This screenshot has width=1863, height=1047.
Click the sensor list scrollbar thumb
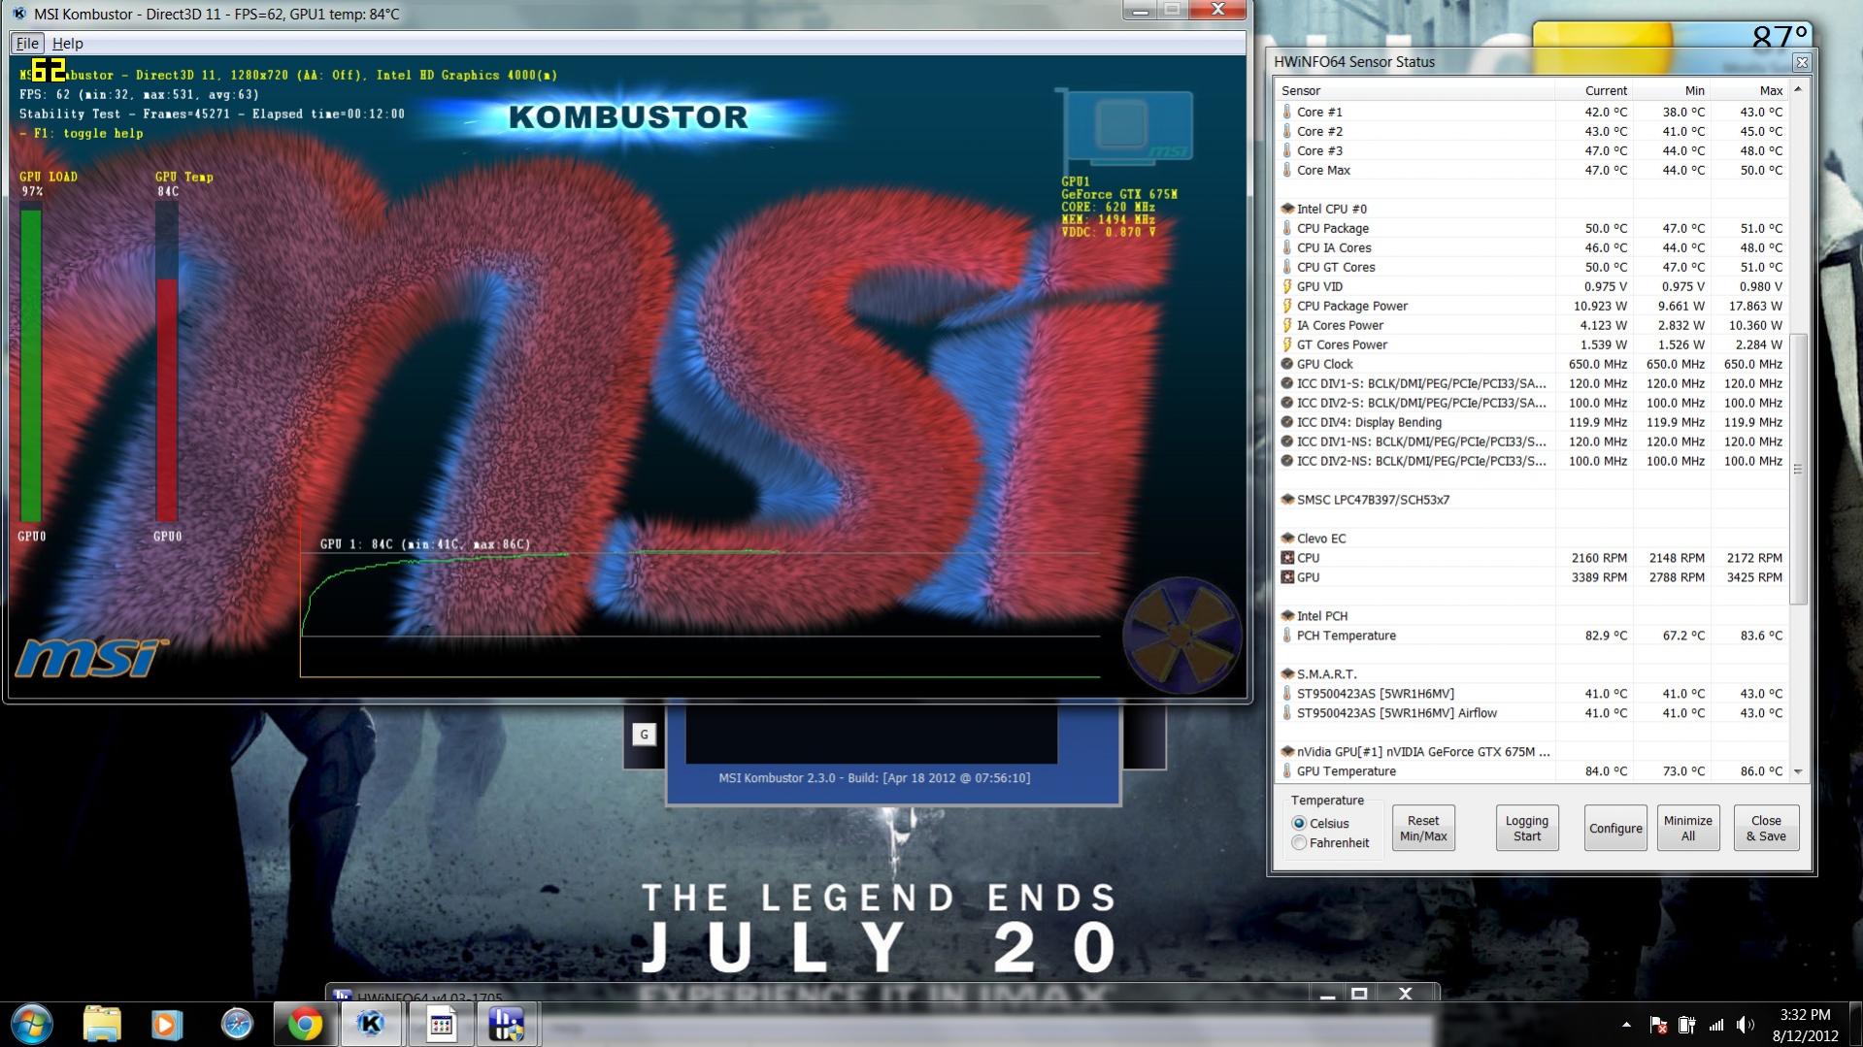tap(1798, 469)
